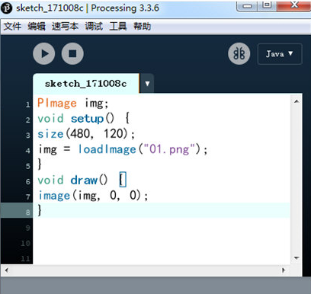Click the draw function name
Viewport: 311px width, 294px height.
pyautogui.click(x=84, y=181)
